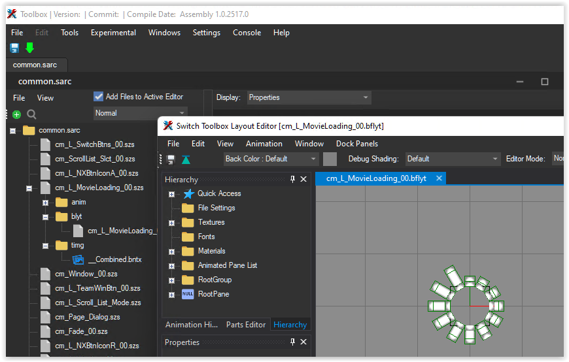Expand the Quick Access node

pyautogui.click(x=171, y=195)
